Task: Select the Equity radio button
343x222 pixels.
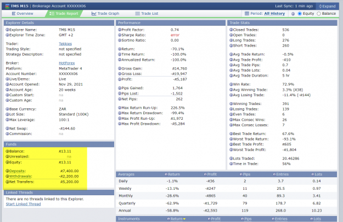Action: (x=300, y=14)
